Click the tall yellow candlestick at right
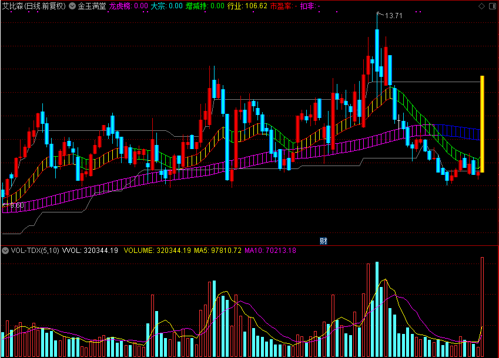Screen dimensions: 499x358 482,124
